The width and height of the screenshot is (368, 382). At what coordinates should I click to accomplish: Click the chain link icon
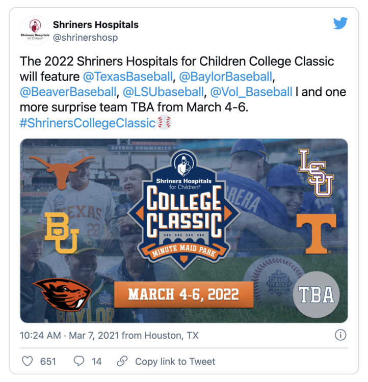point(122,362)
